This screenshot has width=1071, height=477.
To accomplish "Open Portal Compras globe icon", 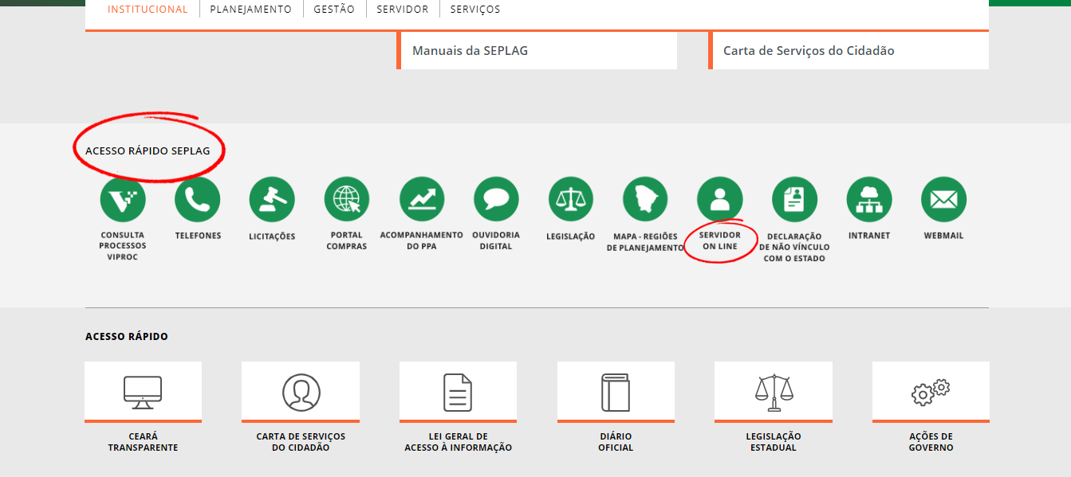I will point(347,199).
